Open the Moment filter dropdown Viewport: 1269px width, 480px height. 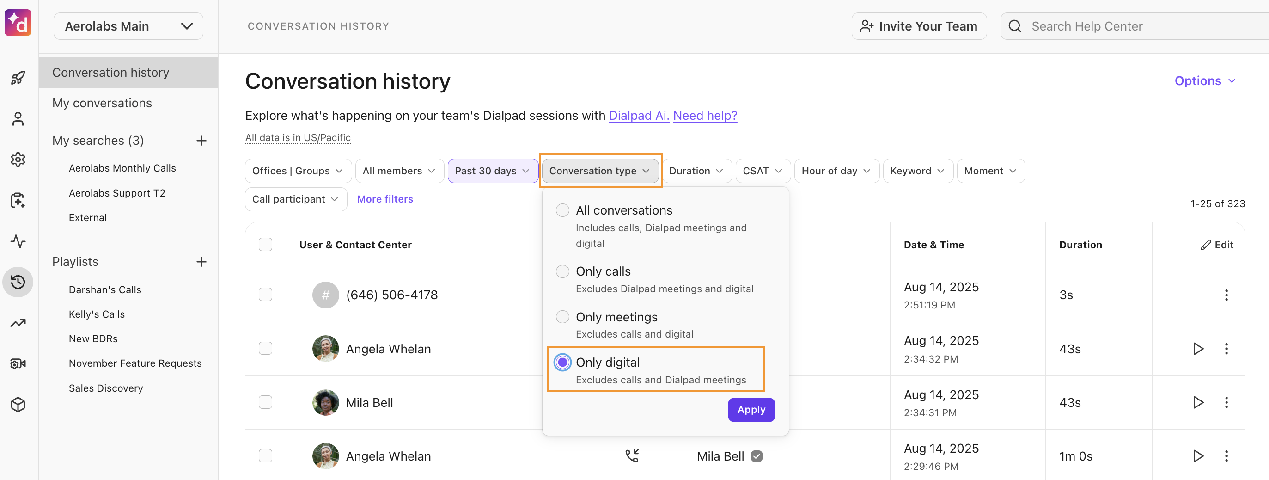991,171
